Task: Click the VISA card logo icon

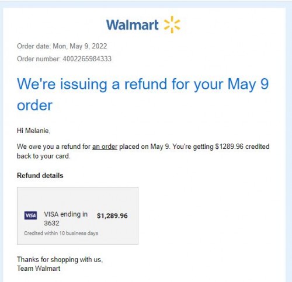Action: (30, 215)
